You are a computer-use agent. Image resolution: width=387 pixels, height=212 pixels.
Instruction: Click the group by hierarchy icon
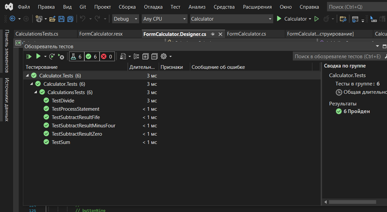coord(136,56)
